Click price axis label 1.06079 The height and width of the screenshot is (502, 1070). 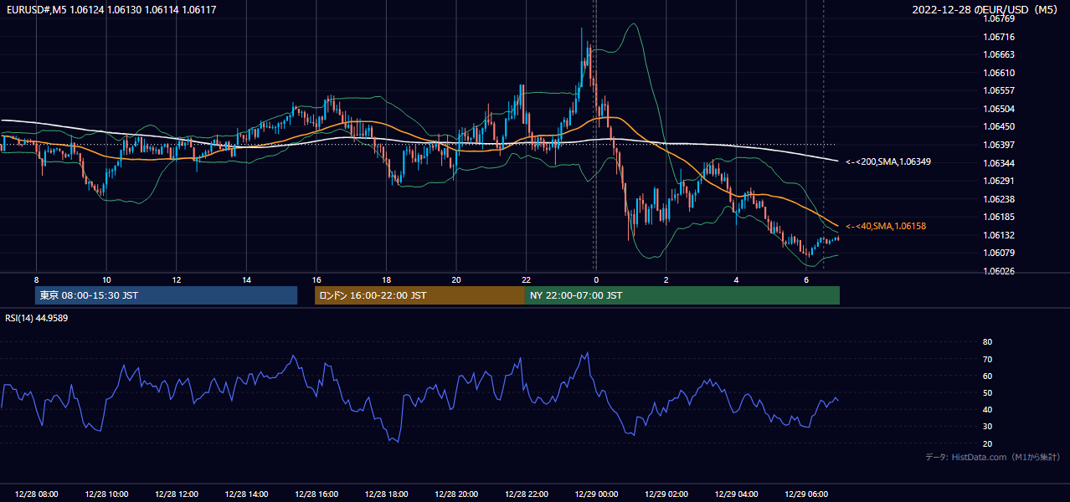[1000, 253]
